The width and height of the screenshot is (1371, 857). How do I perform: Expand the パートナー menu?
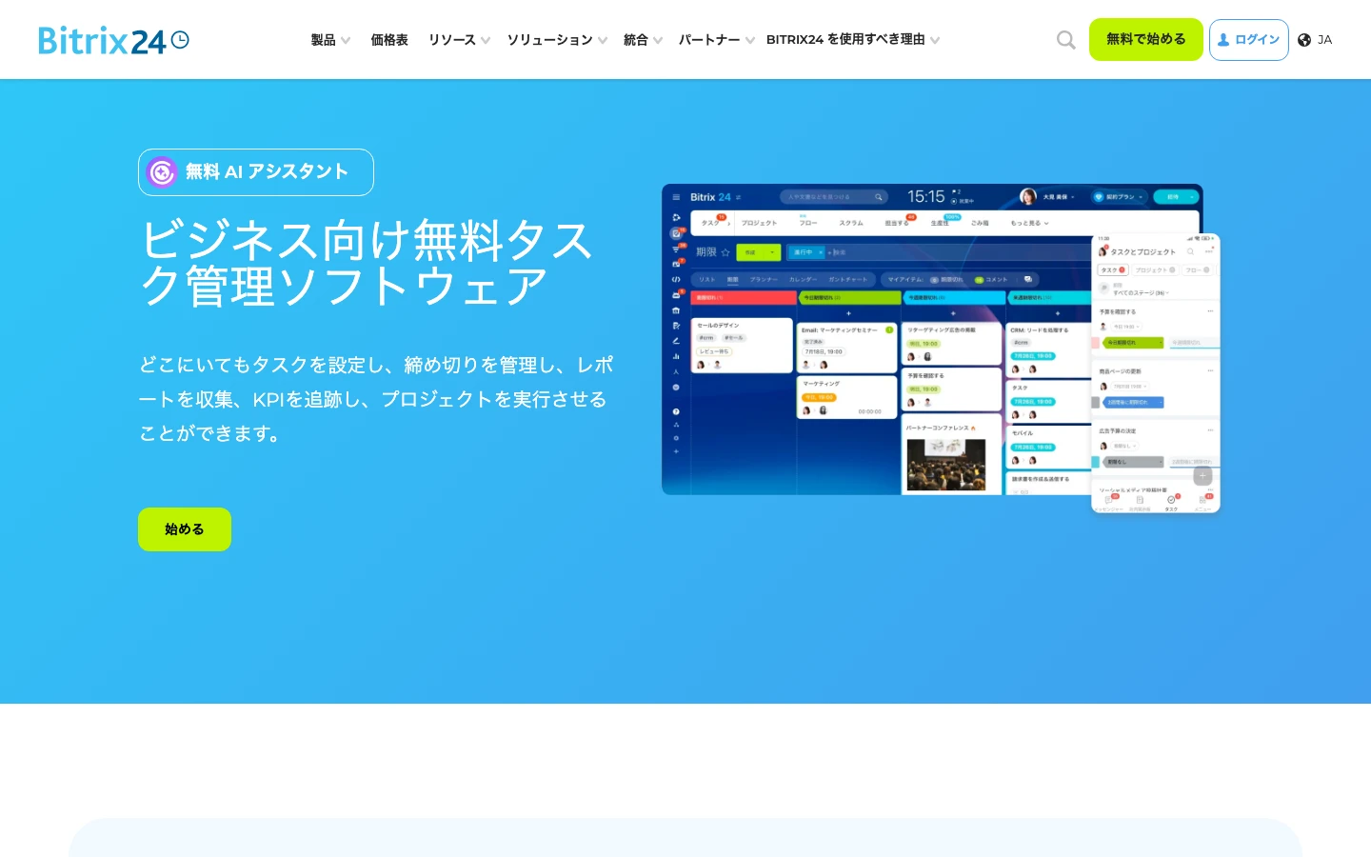tap(716, 40)
